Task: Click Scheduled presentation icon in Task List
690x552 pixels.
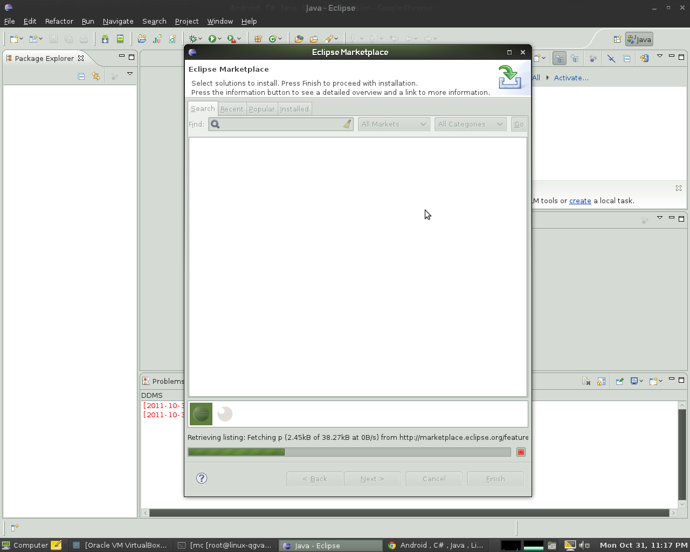Action: pos(575,58)
